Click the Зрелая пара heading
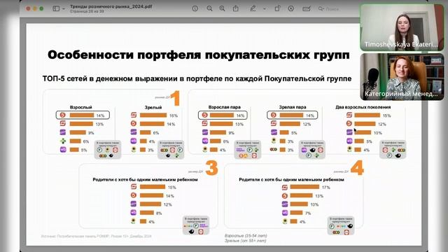The image size is (448, 252). (x=293, y=107)
